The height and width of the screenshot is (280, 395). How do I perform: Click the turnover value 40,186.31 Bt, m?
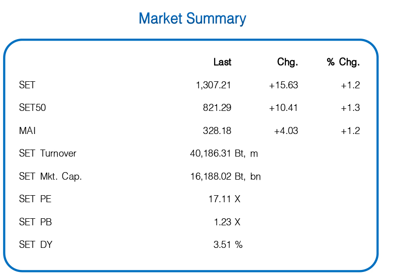pos(224,154)
